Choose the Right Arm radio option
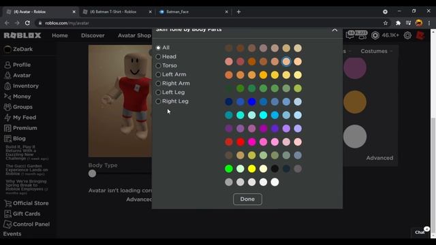Viewport: 436px width, 245px height. click(158, 83)
